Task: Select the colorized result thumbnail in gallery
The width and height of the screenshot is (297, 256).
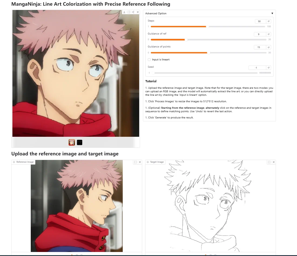Action: point(71,142)
